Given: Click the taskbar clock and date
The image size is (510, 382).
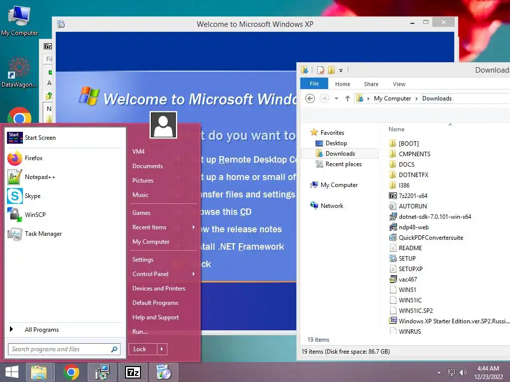Looking at the screenshot, I should [x=488, y=373].
